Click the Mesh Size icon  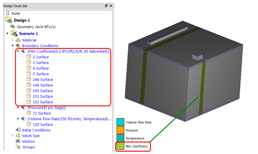coord(18,136)
